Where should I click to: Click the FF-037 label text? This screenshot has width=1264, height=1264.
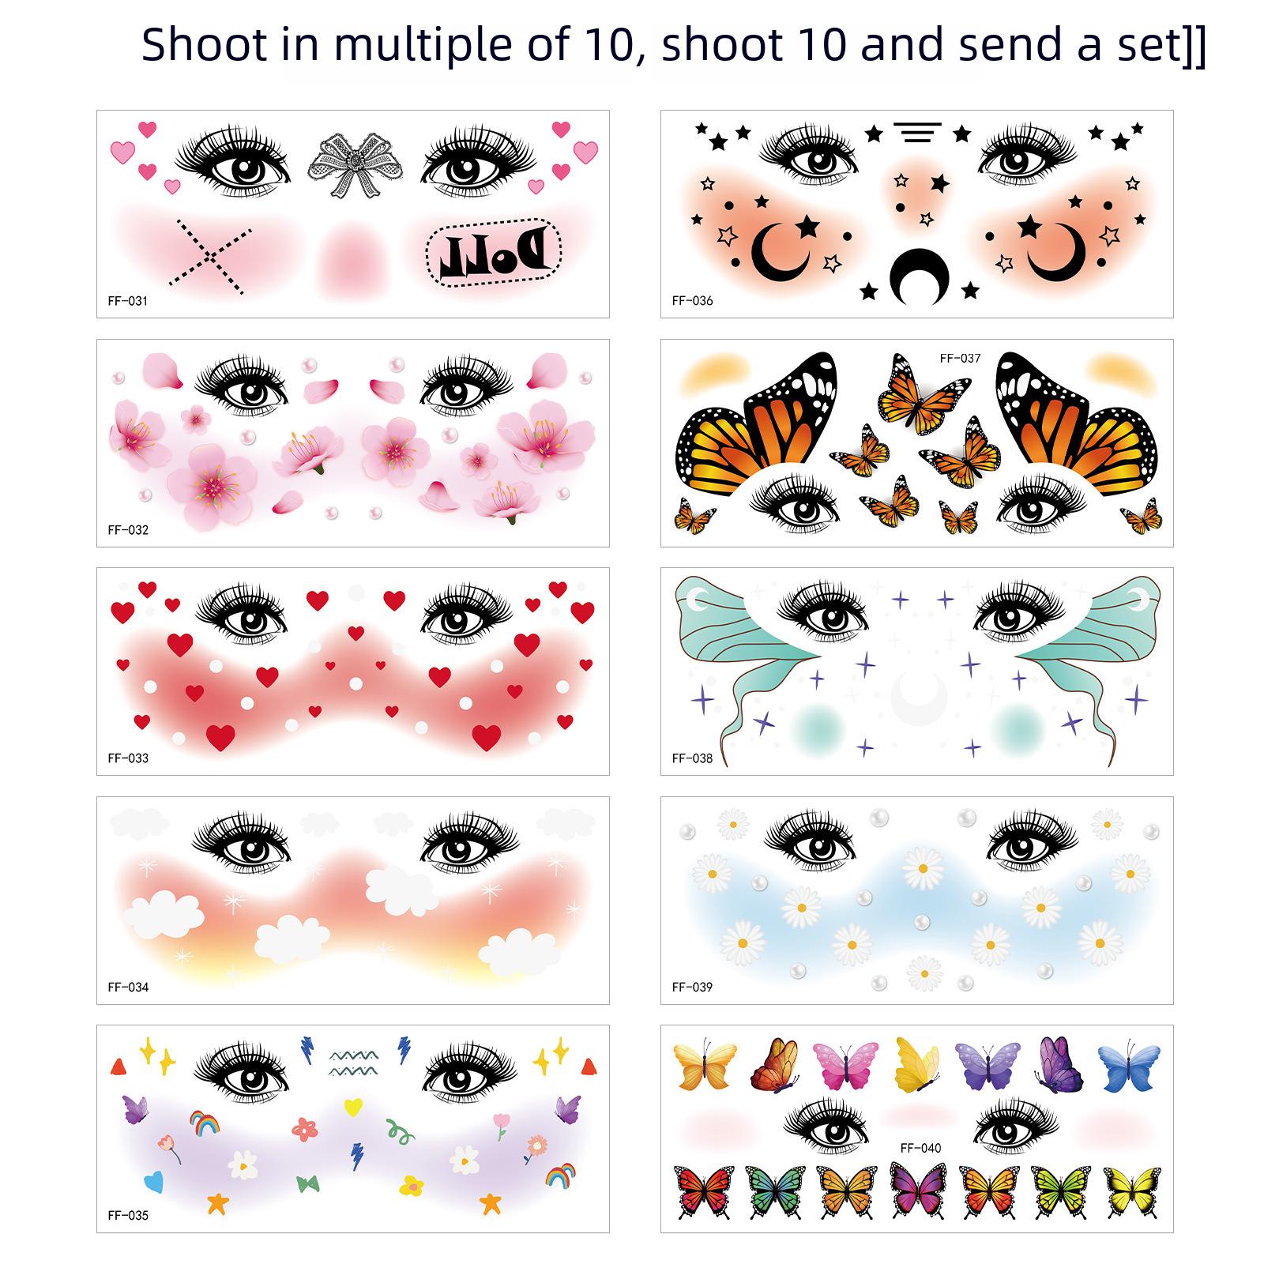click(x=960, y=358)
